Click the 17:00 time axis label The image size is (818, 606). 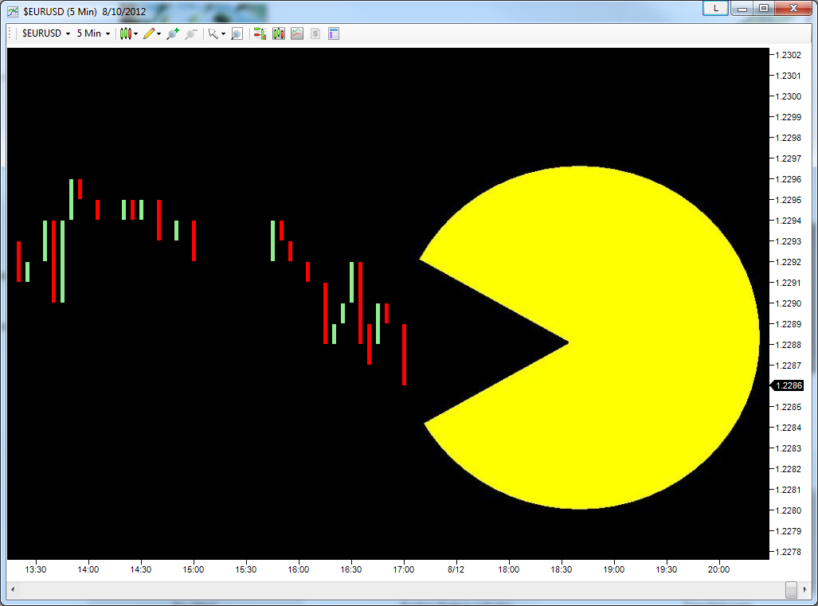[403, 569]
